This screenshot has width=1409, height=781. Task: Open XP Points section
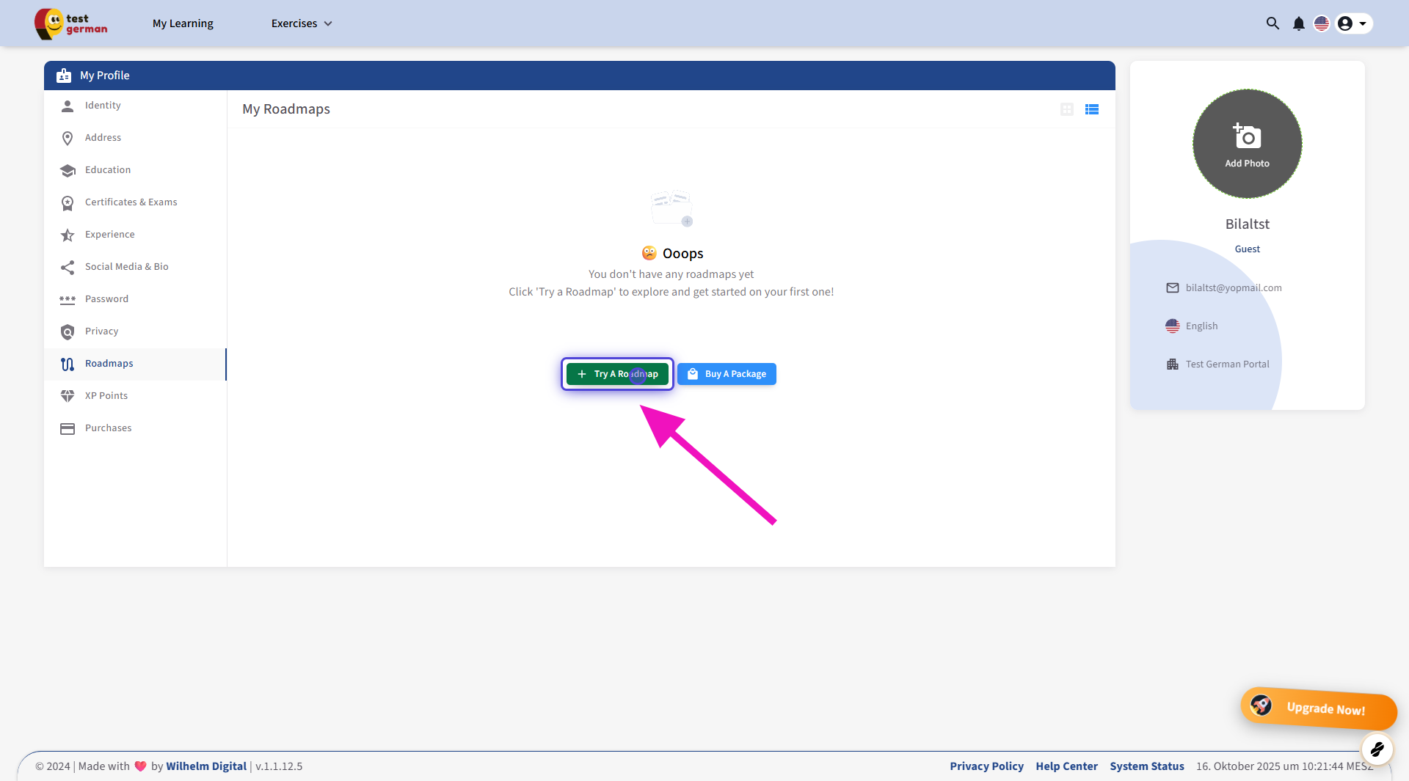106,396
